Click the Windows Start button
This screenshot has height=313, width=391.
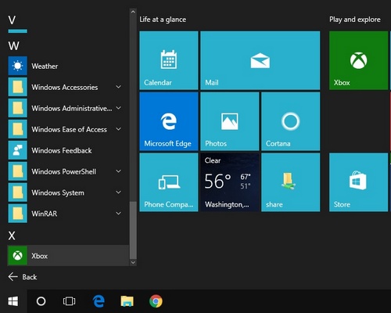point(13,301)
